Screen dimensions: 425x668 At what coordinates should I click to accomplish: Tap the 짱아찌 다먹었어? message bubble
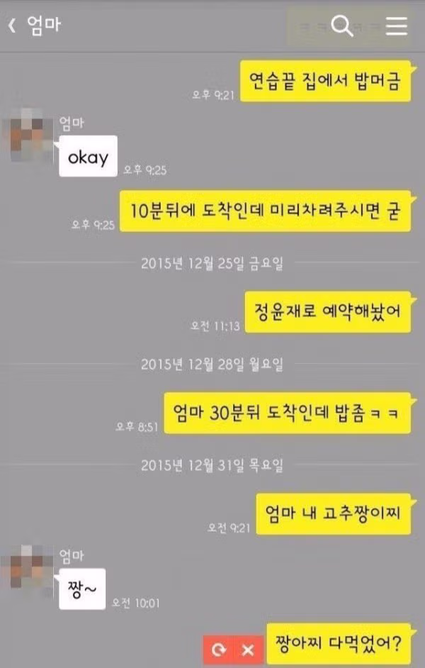[339, 644]
